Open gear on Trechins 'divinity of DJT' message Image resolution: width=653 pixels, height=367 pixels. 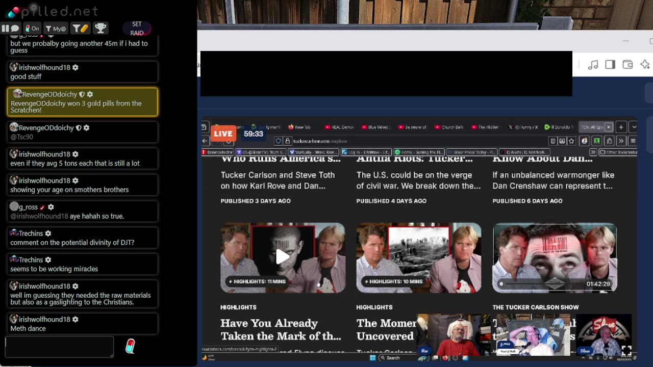click(x=48, y=233)
